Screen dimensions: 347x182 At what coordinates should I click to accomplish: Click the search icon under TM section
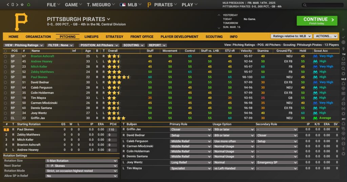click(x=343, y=69)
